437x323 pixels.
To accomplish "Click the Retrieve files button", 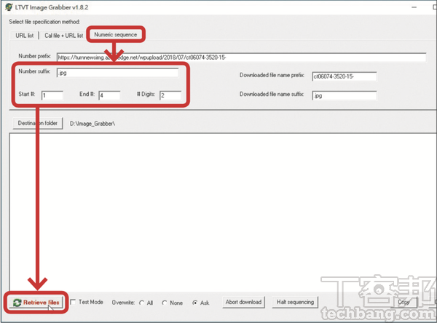I will [x=36, y=303].
